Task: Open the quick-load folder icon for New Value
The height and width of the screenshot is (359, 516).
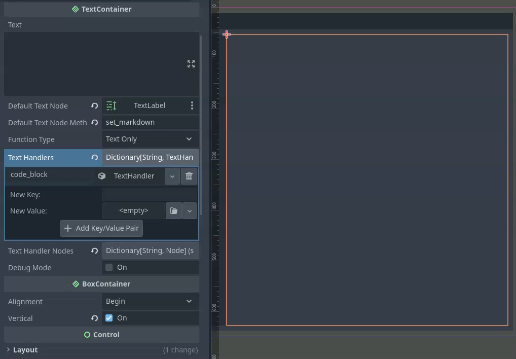Action: click(174, 210)
